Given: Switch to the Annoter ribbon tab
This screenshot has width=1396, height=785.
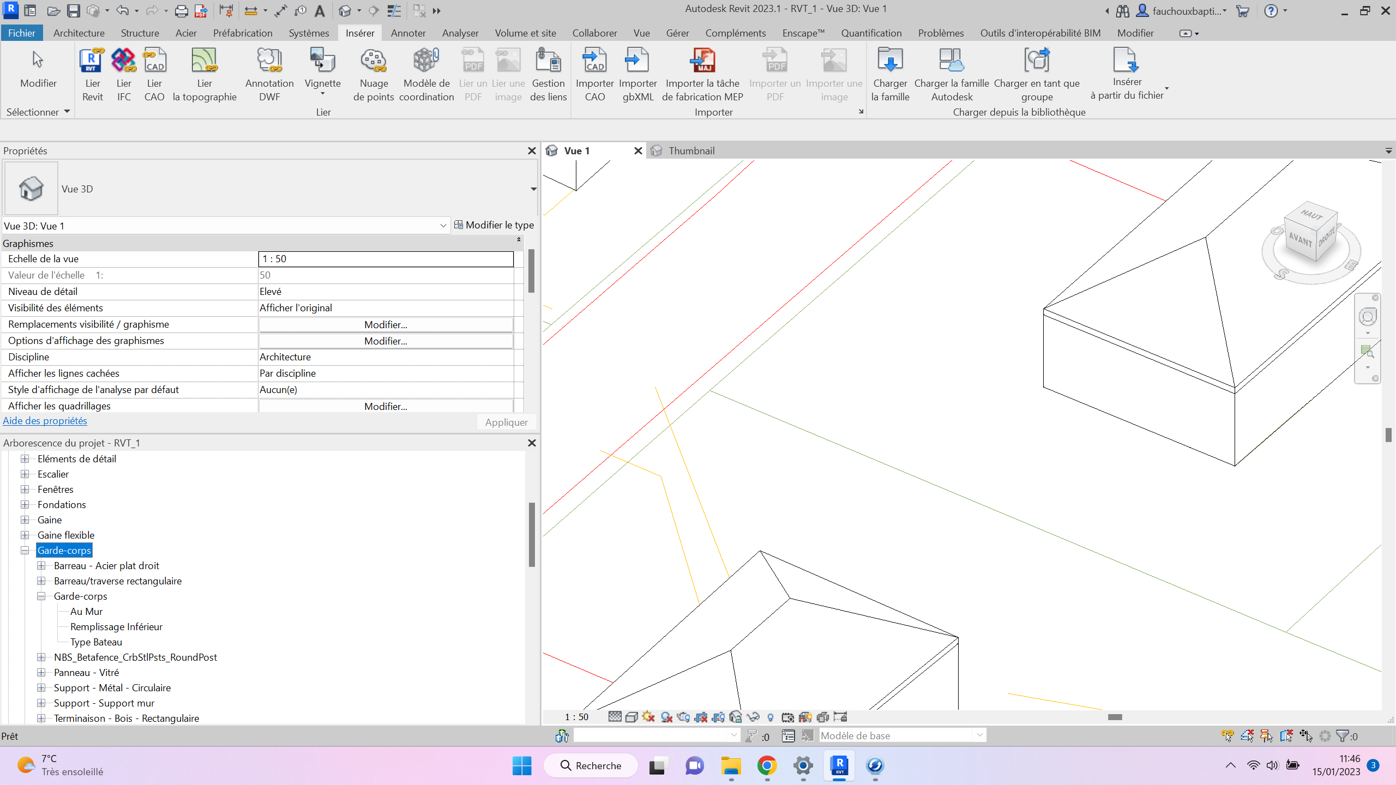Looking at the screenshot, I should coord(408,33).
